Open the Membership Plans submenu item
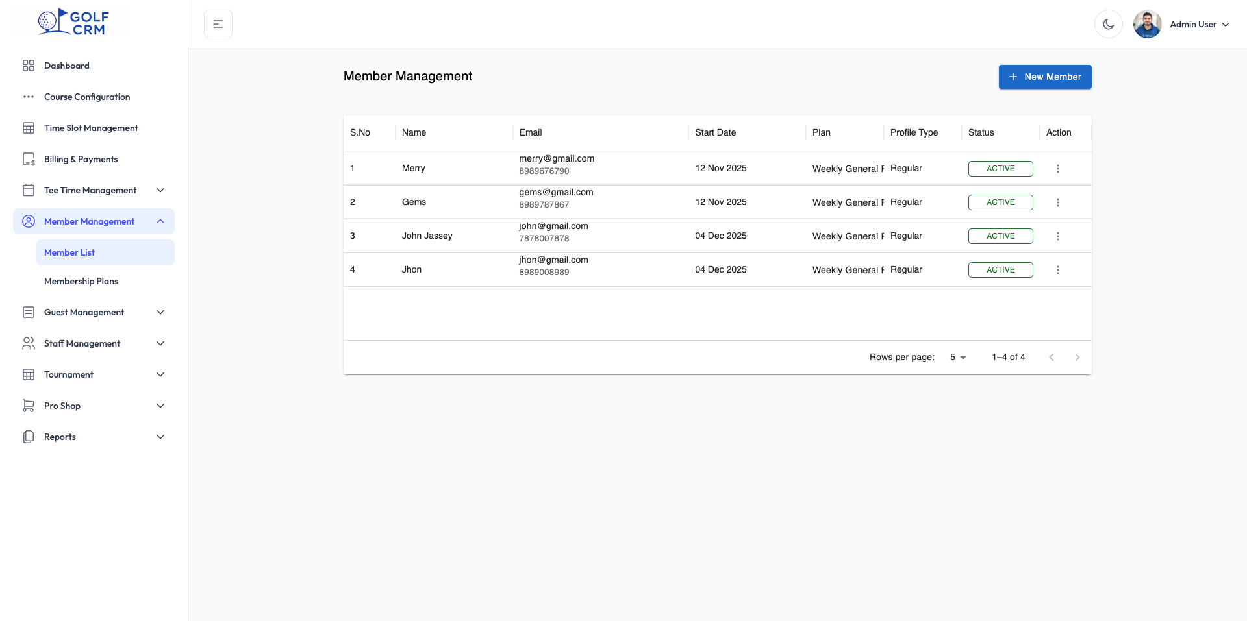The height and width of the screenshot is (621, 1247). click(105, 281)
